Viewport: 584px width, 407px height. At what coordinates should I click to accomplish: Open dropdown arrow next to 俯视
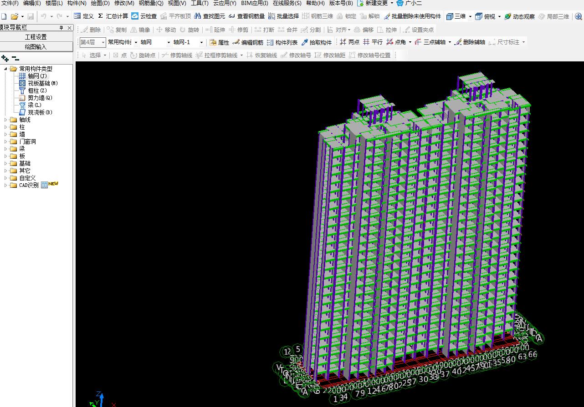click(500, 16)
